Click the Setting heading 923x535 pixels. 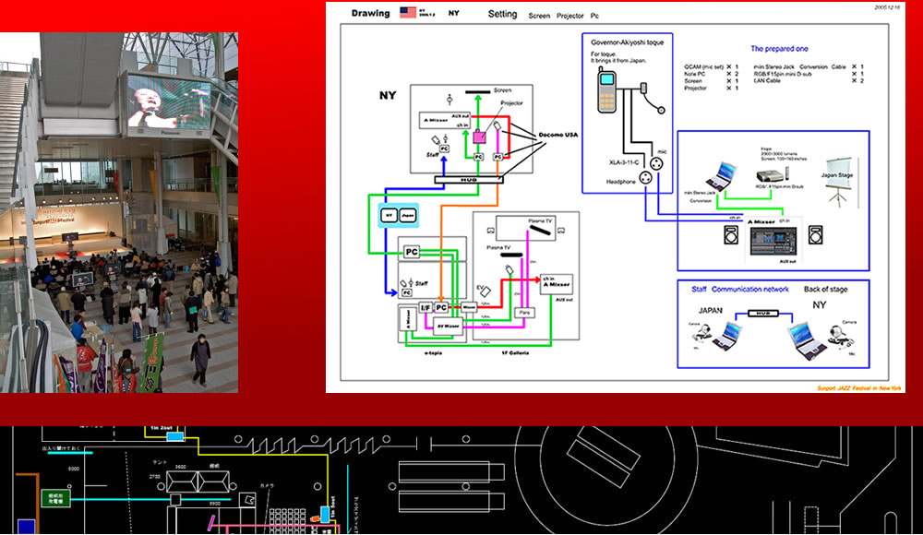[502, 14]
